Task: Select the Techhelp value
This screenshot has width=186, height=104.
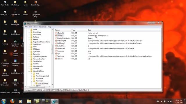Action: [61, 56]
